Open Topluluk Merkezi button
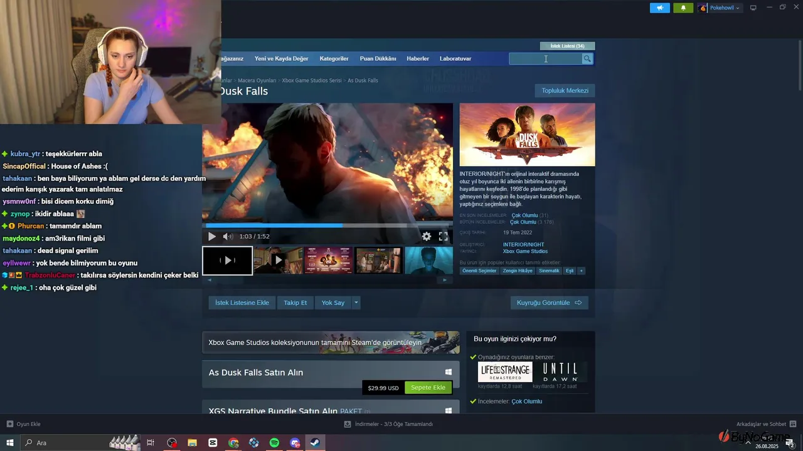Image resolution: width=803 pixels, height=451 pixels. 565,91
